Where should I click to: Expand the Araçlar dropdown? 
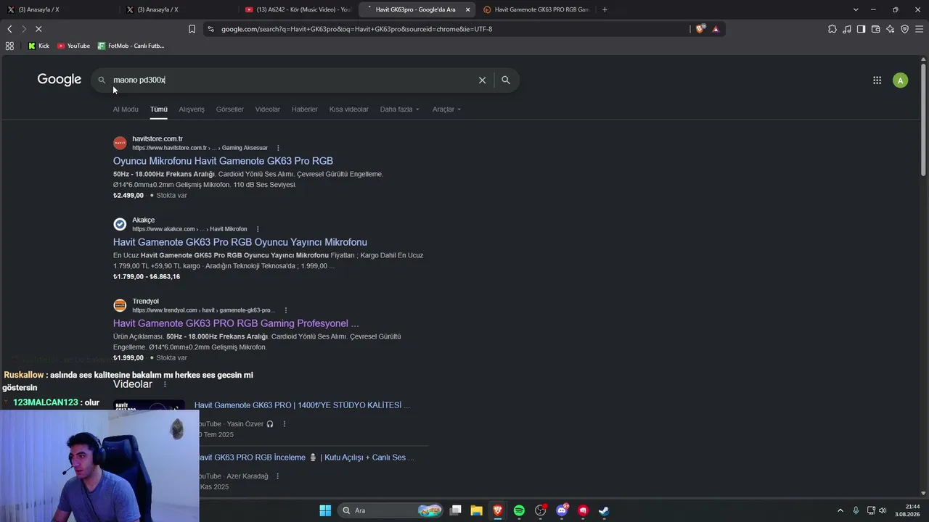pyautogui.click(x=446, y=109)
